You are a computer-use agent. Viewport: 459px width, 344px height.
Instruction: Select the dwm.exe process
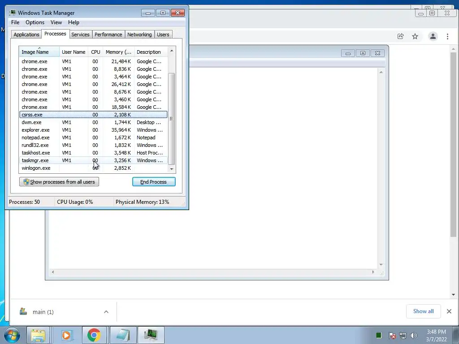[93, 122]
